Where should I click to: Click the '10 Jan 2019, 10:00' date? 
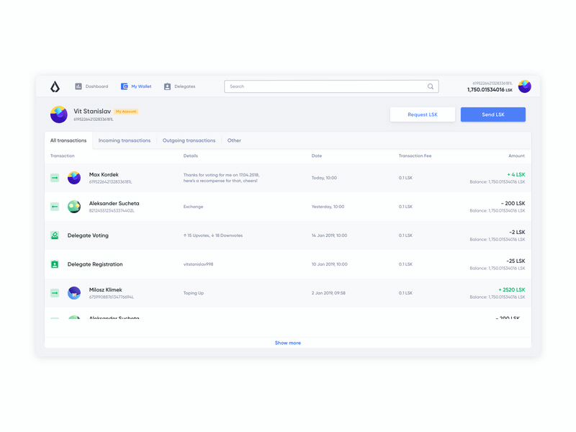[x=330, y=264]
